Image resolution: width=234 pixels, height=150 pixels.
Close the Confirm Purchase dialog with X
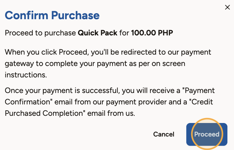[227, 7]
